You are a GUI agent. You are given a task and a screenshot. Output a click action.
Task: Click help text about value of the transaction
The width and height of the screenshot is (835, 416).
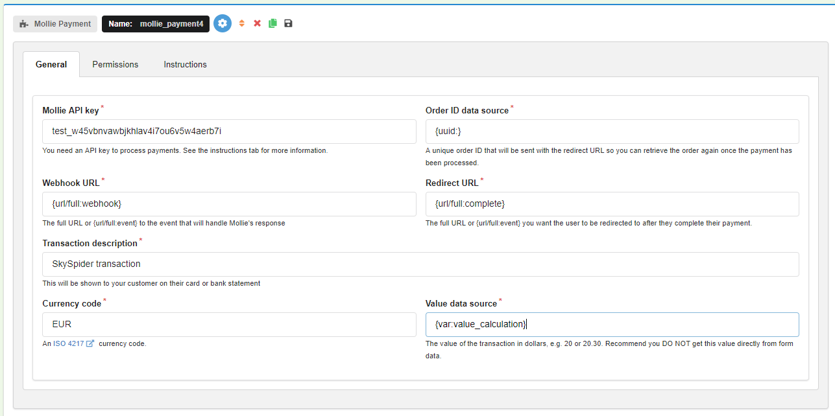coord(609,350)
